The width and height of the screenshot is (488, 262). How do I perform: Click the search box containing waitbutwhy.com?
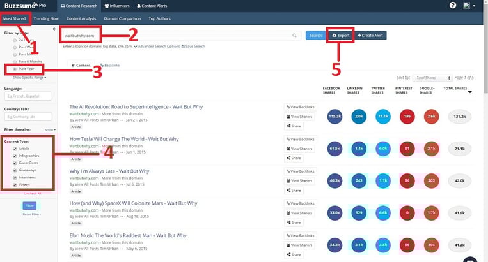click(x=180, y=36)
